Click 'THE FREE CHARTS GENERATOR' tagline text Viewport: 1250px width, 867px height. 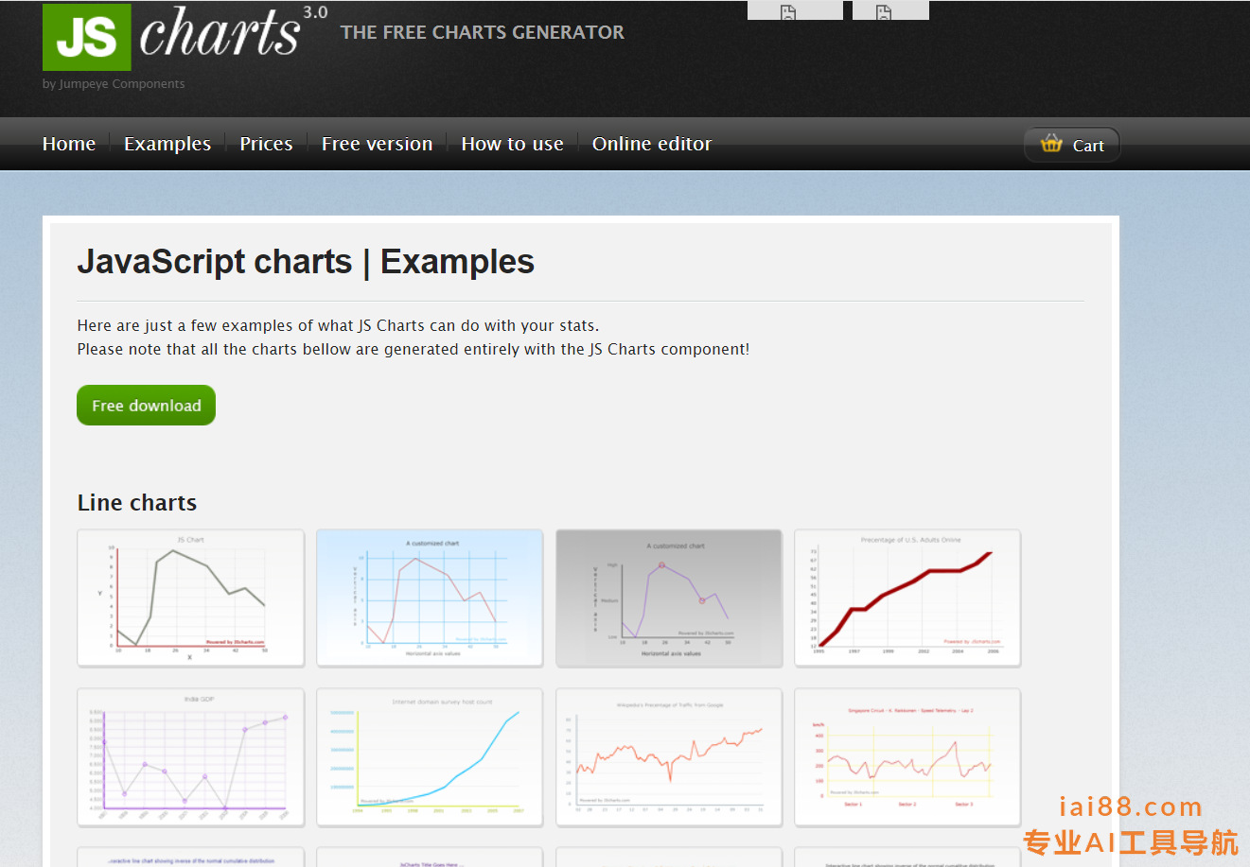pyautogui.click(x=483, y=32)
